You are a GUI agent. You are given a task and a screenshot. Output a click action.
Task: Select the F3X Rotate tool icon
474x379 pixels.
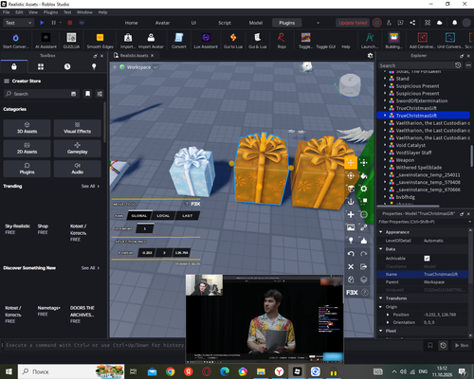pos(351,175)
